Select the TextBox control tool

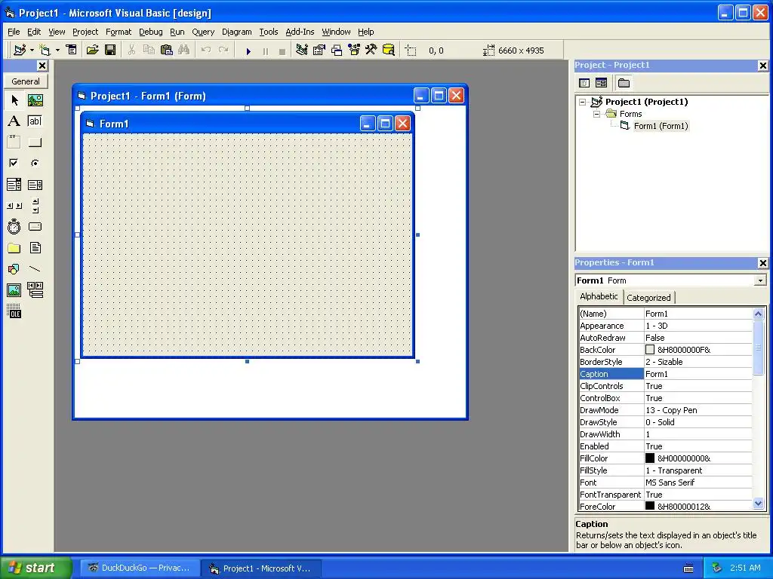point(35,121)
